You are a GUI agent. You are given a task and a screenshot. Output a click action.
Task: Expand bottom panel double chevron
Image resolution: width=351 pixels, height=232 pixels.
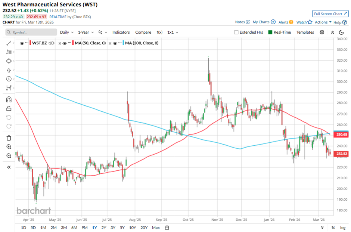[x=322, y=228]
